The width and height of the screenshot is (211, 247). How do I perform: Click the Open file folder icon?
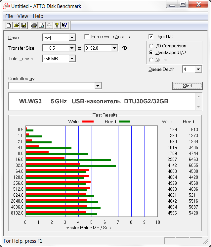coord(16,25)
